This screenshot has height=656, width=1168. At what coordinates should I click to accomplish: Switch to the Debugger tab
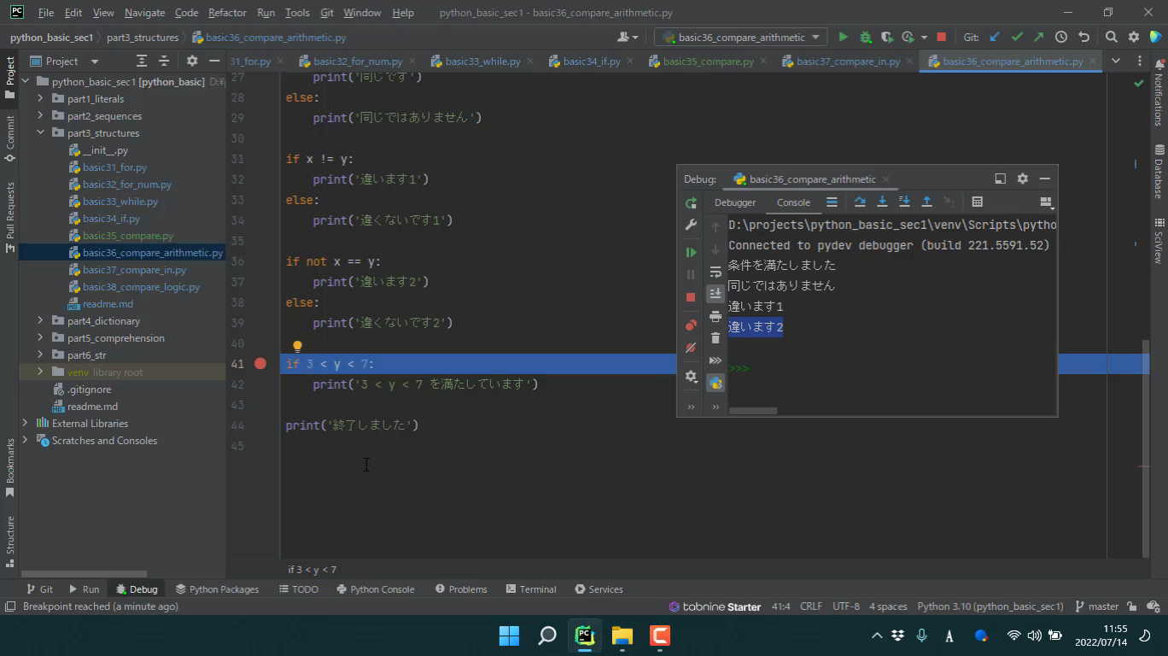tap(734, 202)
